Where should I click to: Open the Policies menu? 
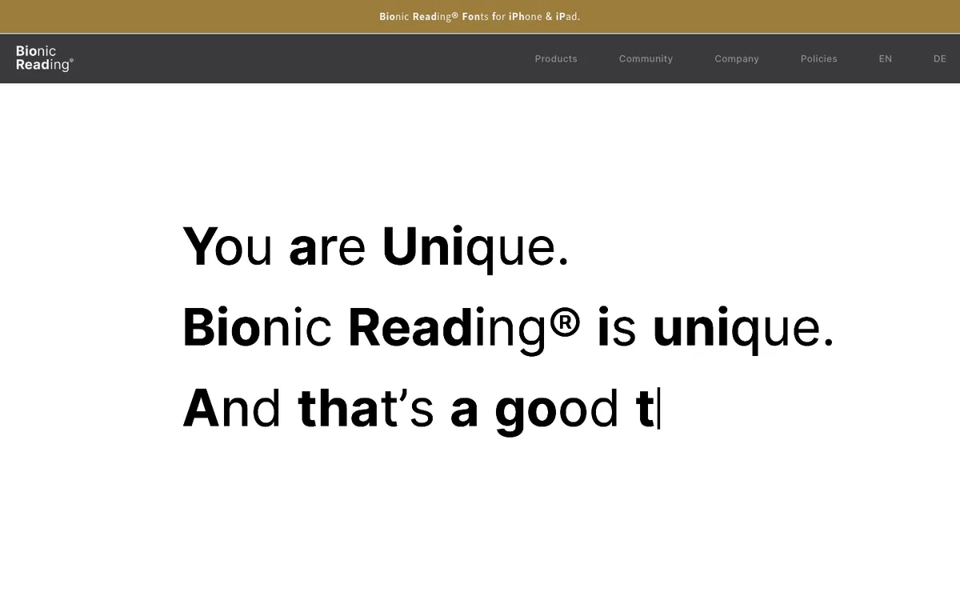[819, 58]
